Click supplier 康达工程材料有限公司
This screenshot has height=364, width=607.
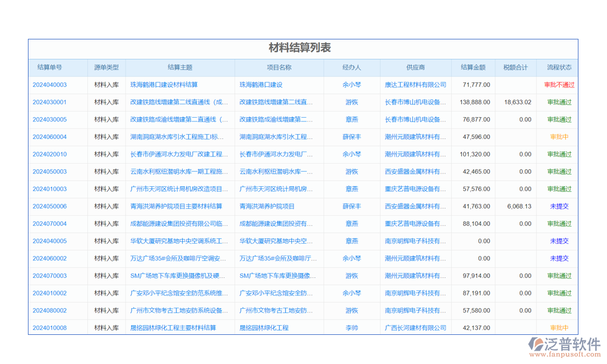click(416, 85)
